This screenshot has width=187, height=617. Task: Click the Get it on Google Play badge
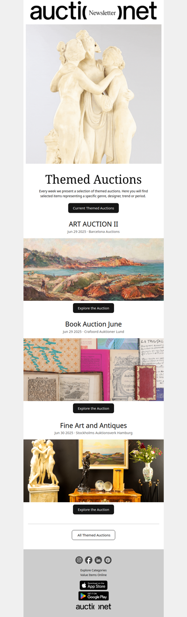[x=93, y=596]
